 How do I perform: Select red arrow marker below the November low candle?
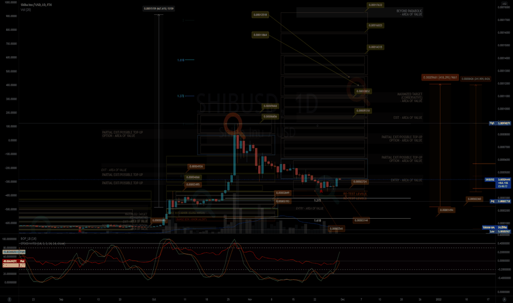[321, 191]
